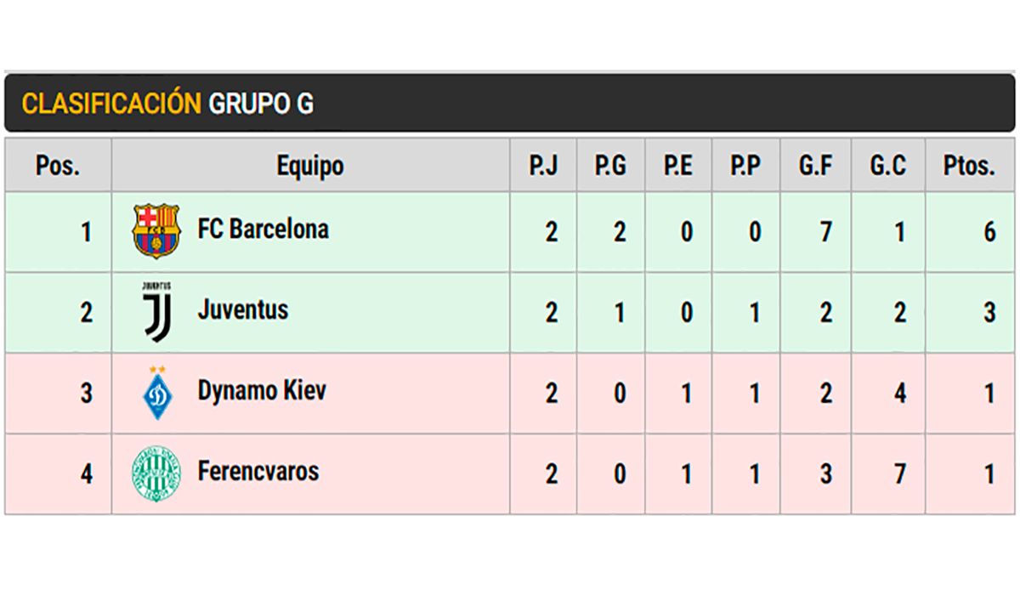Click the G.C column header
The width and height of the screenshot is (1020, 595).
(x=887, y=166)
